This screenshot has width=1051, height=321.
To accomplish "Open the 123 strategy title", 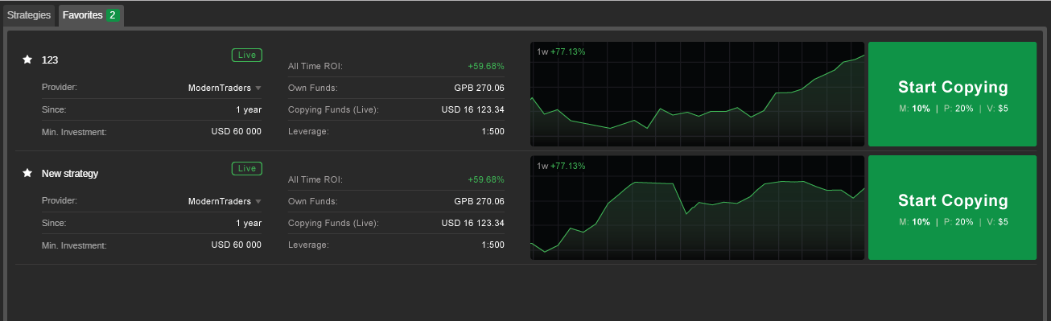I will tap(50, 60).
